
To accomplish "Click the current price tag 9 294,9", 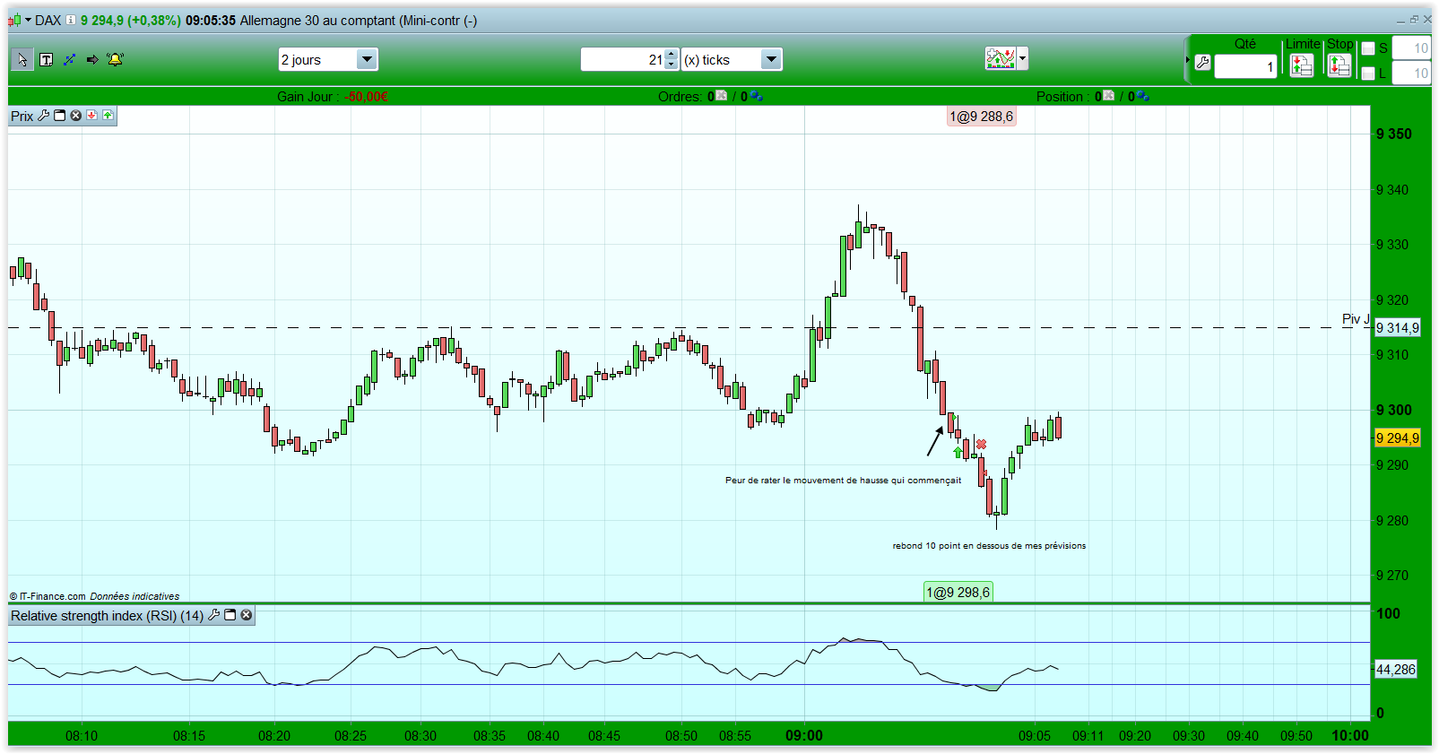I will click(1398, 438).
